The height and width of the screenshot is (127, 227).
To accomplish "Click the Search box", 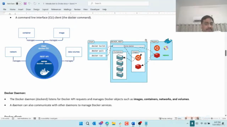I will 118,4.
